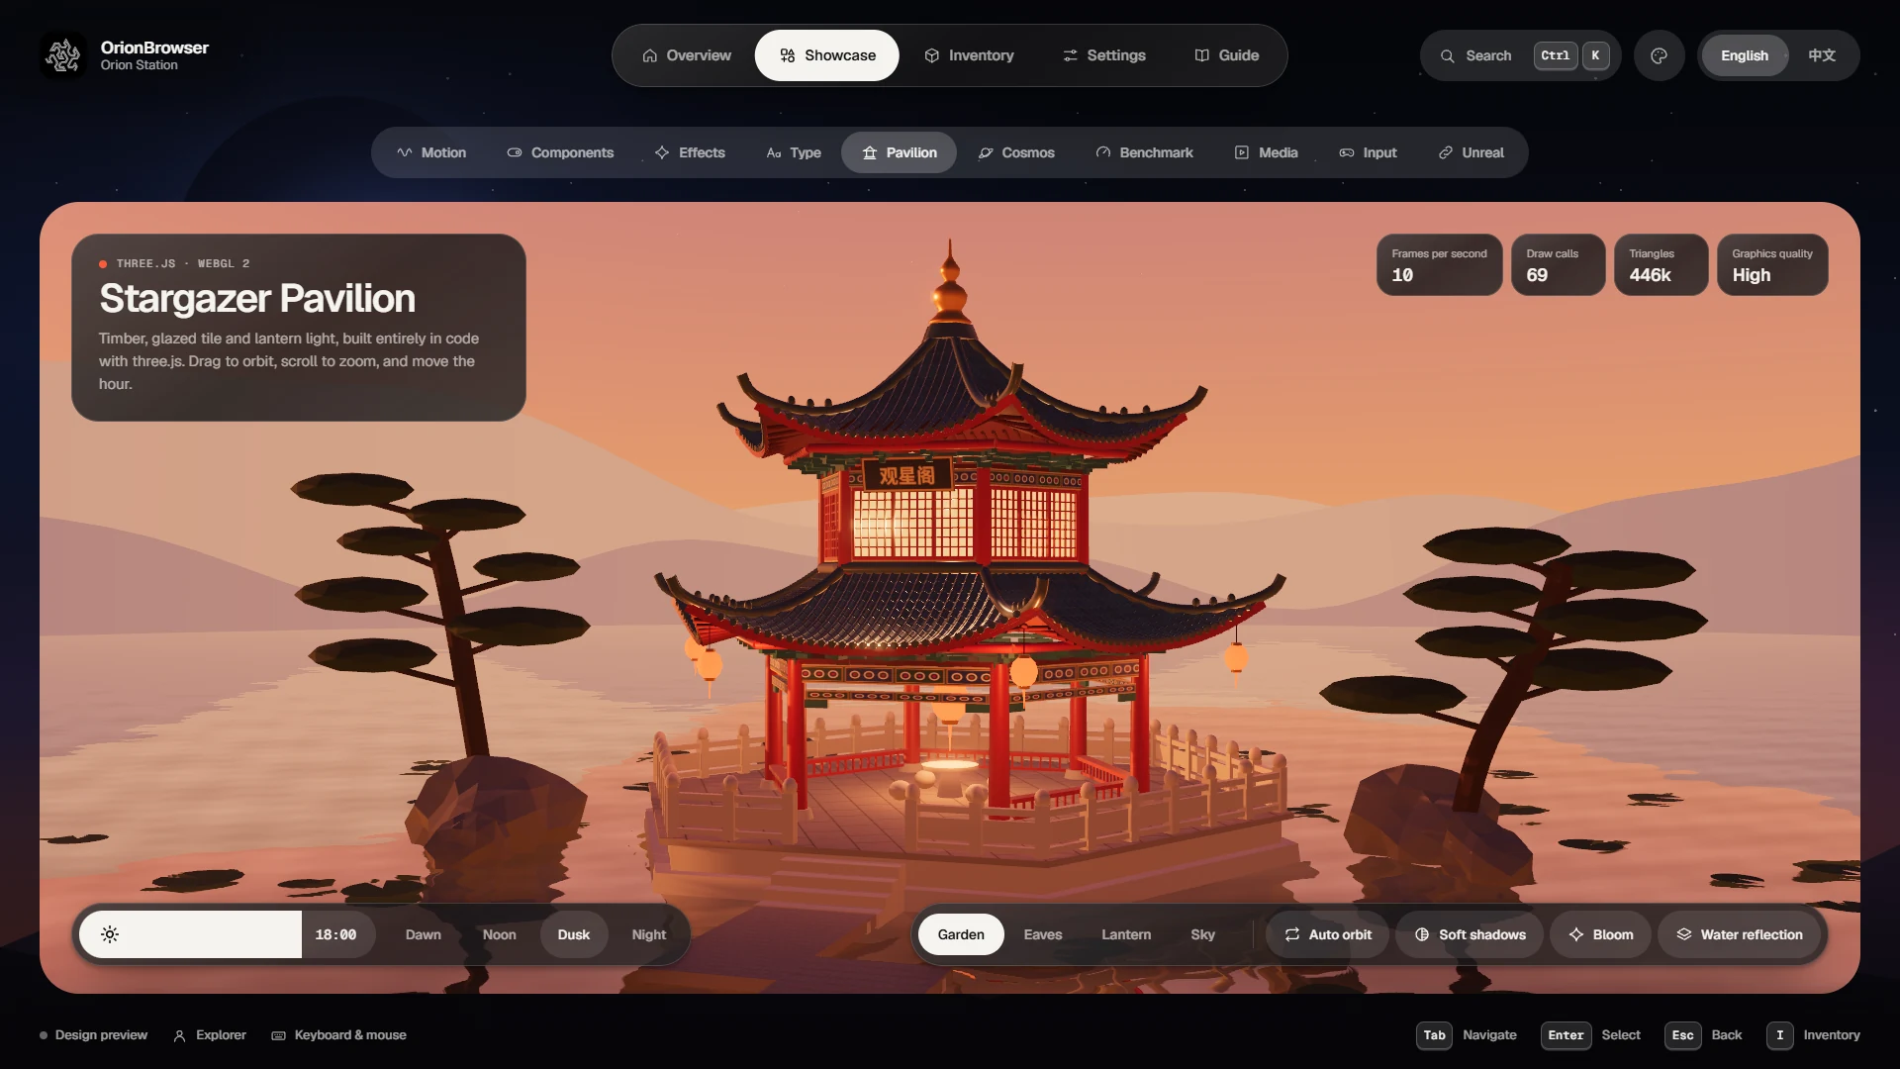Image resolution: width=1900 pixels, height=1069 pixels.
Task: Select the Night time preset
Action: tap(649, 934)
